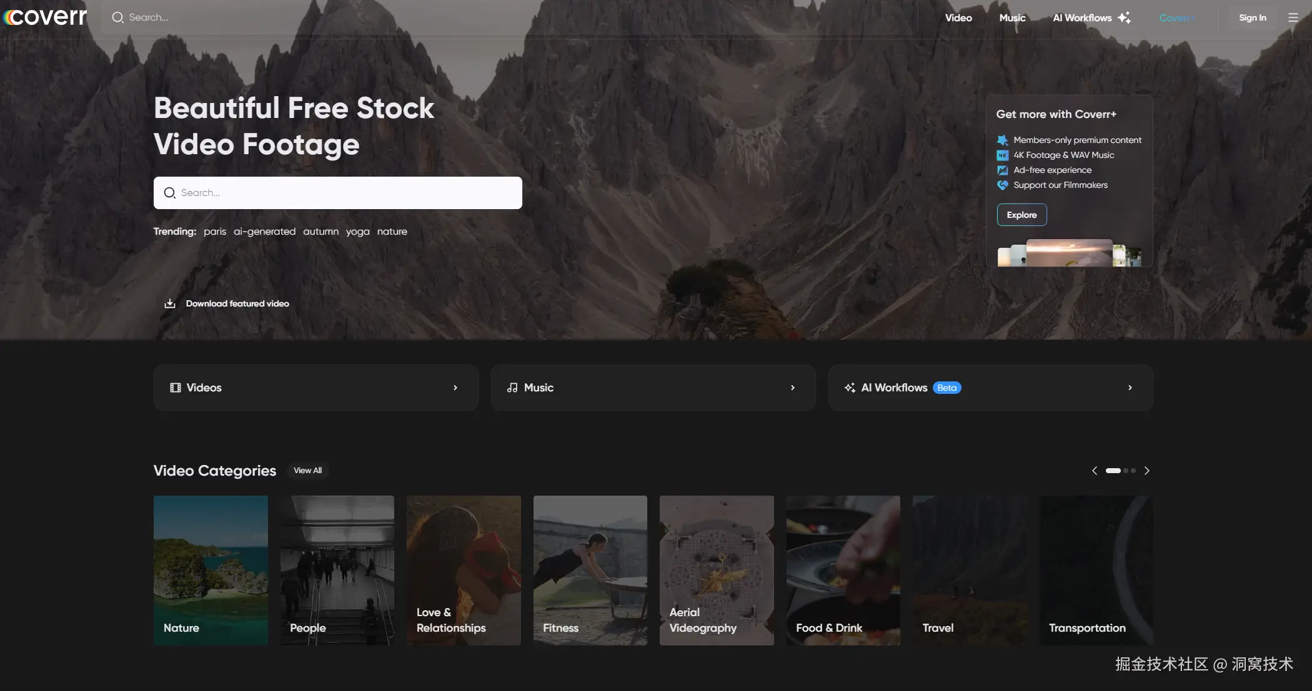Click the Sign In link

(1252, 17)
